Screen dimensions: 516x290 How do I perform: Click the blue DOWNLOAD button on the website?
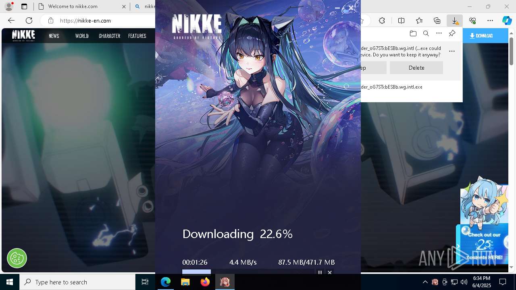(x=485, y=36)
